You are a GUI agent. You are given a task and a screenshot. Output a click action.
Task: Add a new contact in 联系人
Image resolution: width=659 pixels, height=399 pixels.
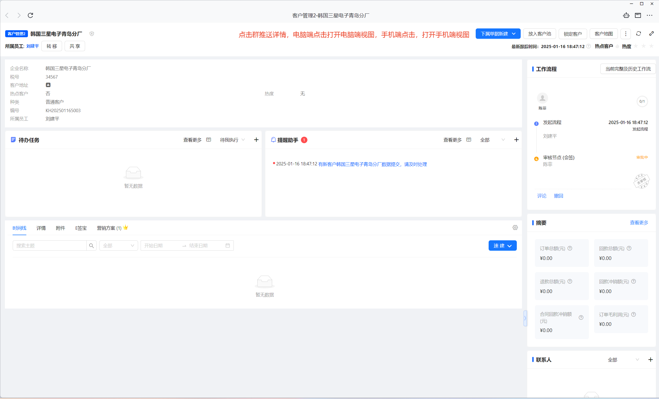pyautogui.click(x=650, y=360)
